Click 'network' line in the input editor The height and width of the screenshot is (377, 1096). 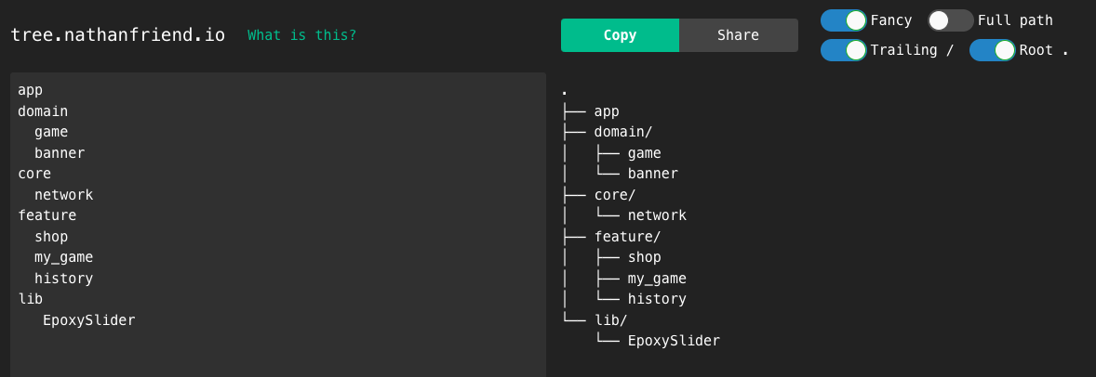pyautogui.click(x=63, y=195)
